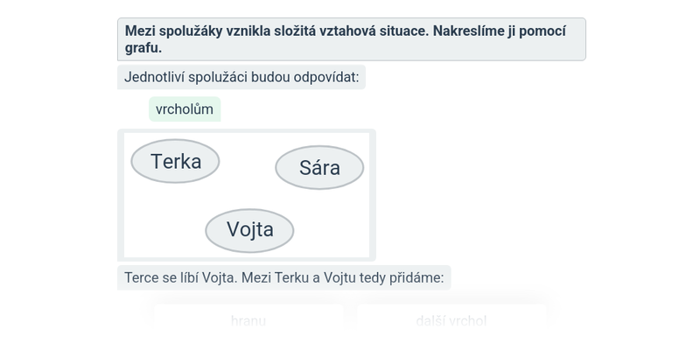The image size is (700, 350).
Task: Choose the "další vrchol" answer option
Action: tap(451, 321)
